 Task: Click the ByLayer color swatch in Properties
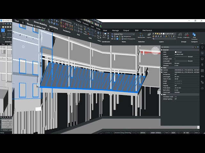(x=176, y=52)
